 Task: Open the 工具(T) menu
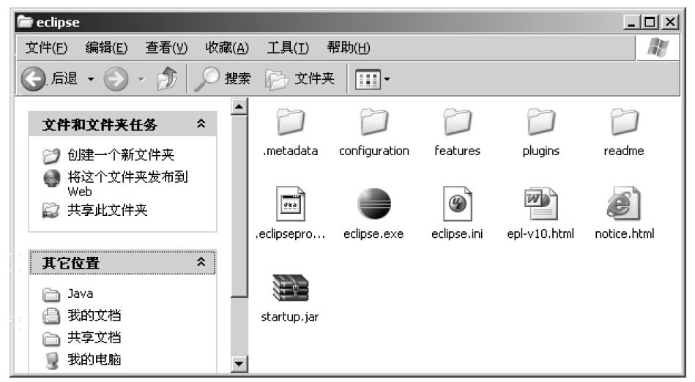(x=288, y=48)
